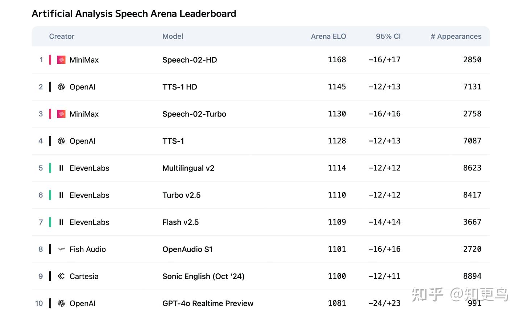The image size is (522, 315).
Task: Click the Model column header
Action: click(x=173, y=36)
